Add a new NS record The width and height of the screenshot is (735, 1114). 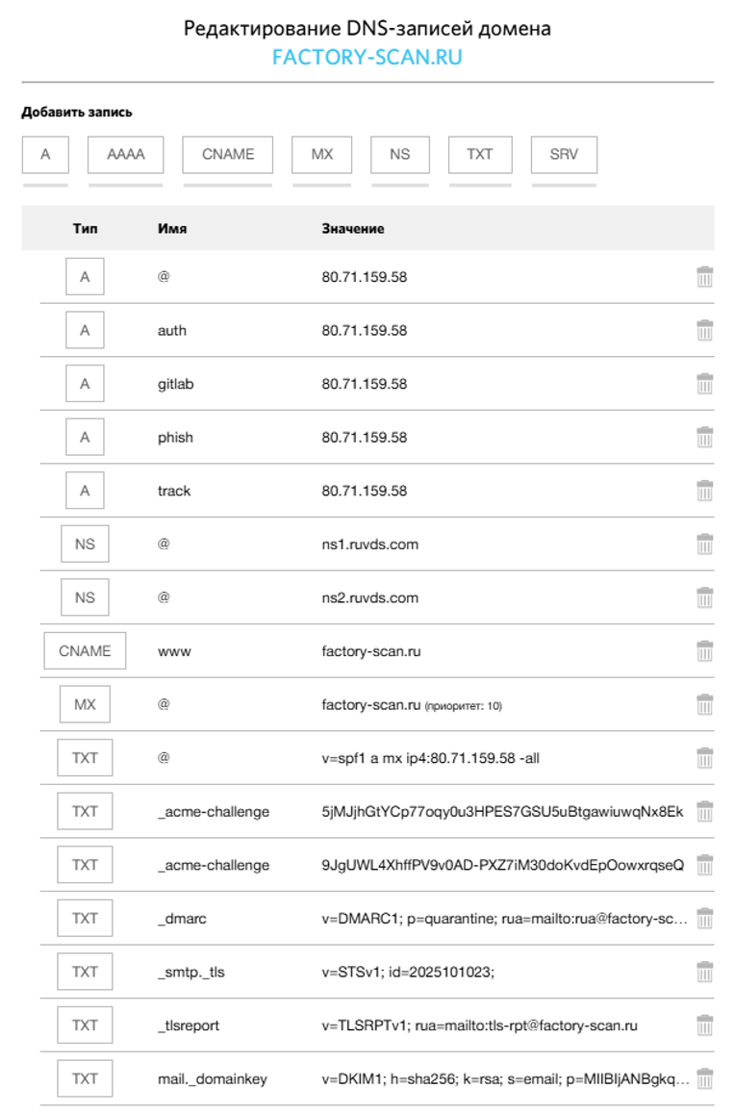(x=400, y=155)
